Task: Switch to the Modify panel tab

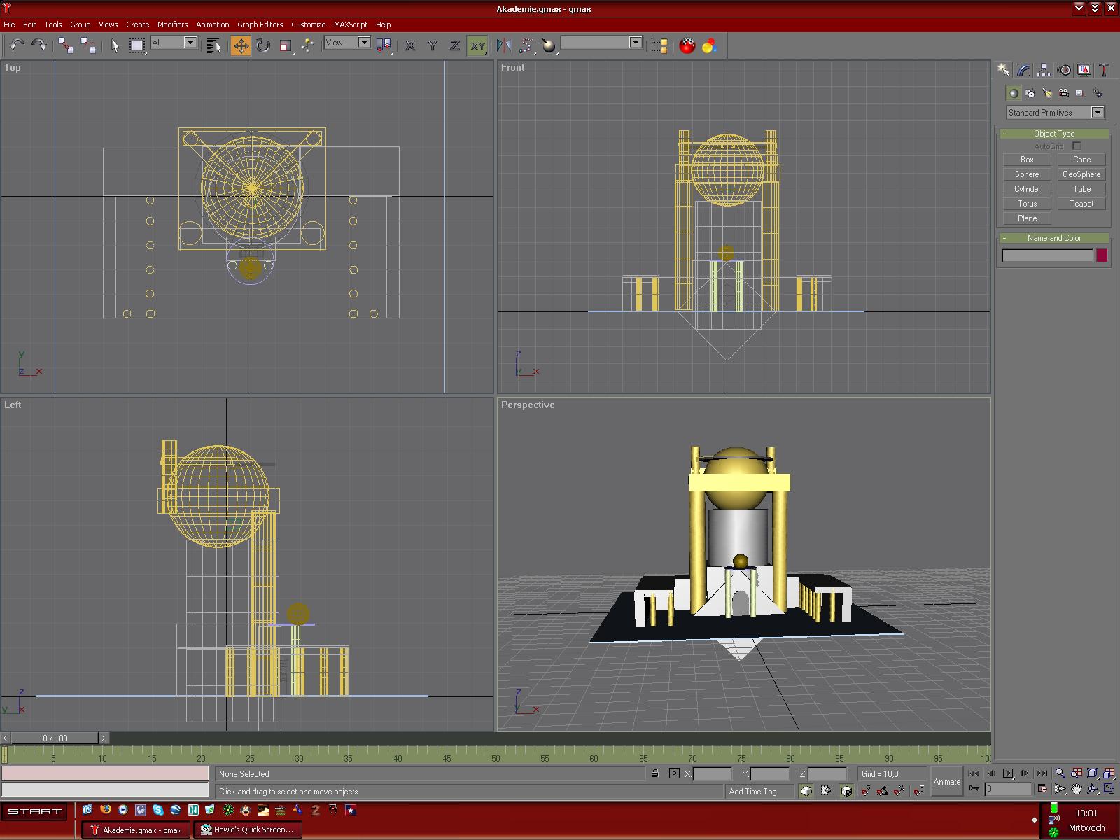Action: coord(1023,70)
